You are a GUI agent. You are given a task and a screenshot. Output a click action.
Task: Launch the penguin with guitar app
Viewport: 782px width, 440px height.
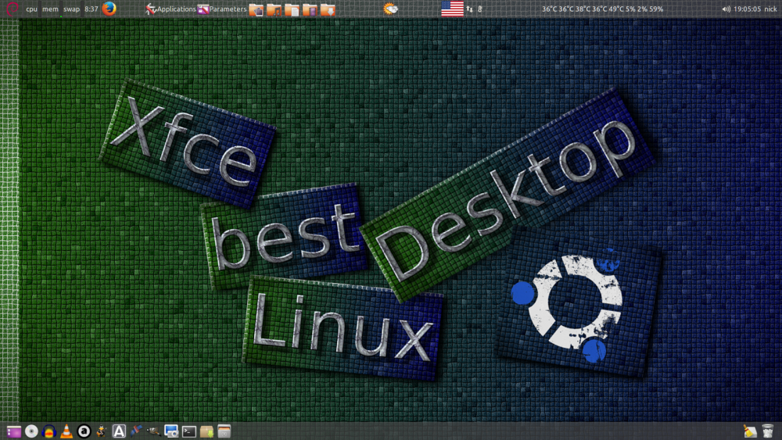click(x=101, y=431)
